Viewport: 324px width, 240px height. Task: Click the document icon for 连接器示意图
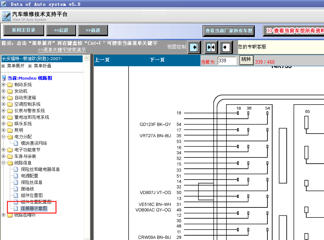(x=16, y=209)
